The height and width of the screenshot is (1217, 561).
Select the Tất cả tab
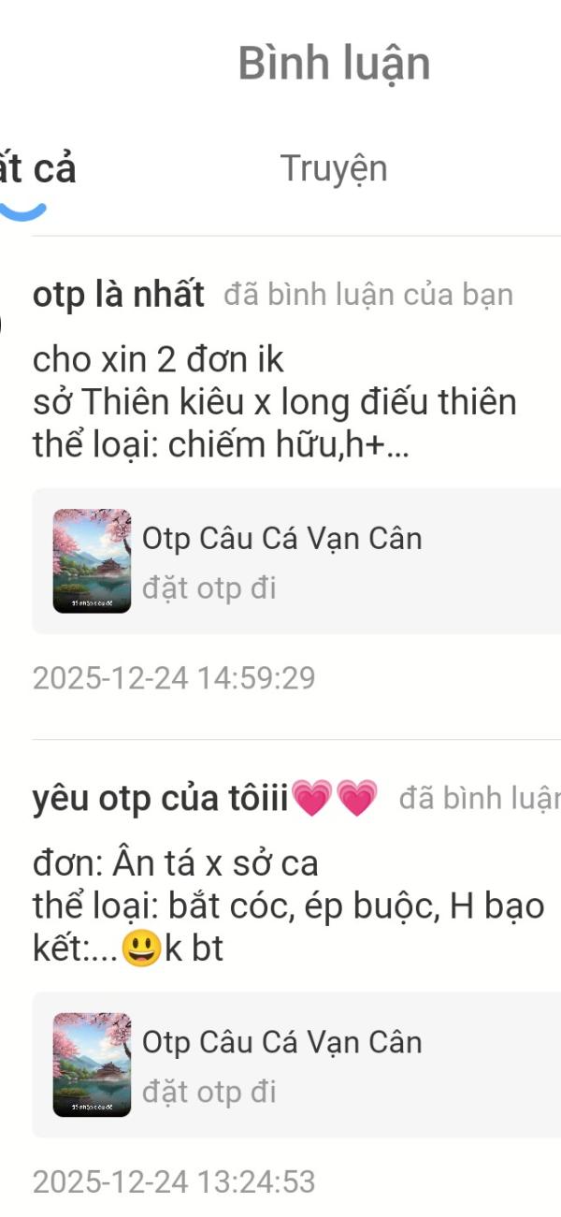(36, 169)
